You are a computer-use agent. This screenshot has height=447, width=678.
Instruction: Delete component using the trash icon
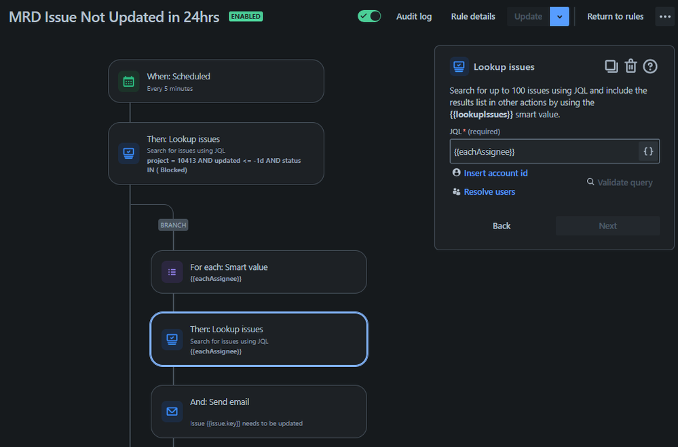point(630,66)
